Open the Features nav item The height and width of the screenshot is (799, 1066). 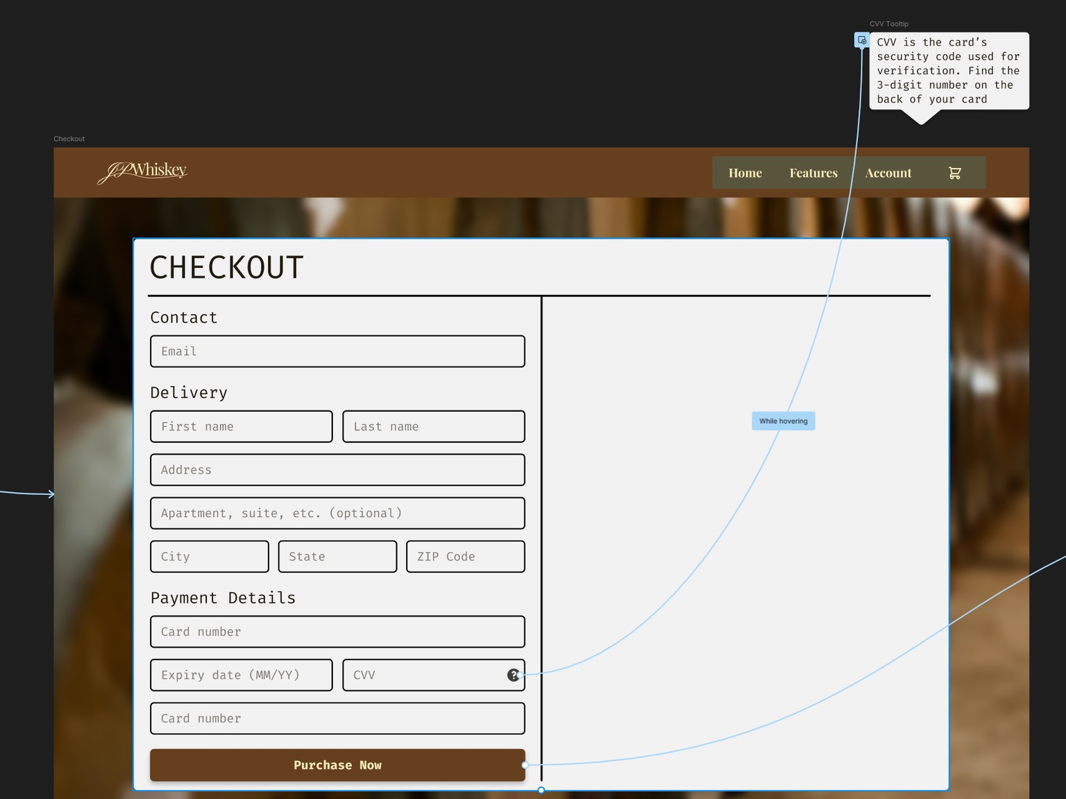point(813,173)
